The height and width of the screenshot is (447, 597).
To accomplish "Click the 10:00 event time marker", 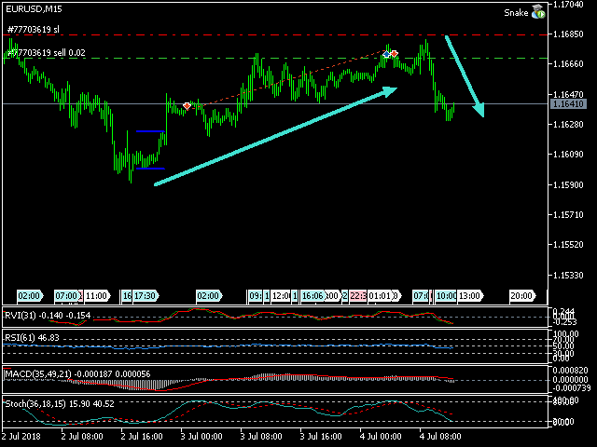I will pyautogui.click(x=446, y=296).
